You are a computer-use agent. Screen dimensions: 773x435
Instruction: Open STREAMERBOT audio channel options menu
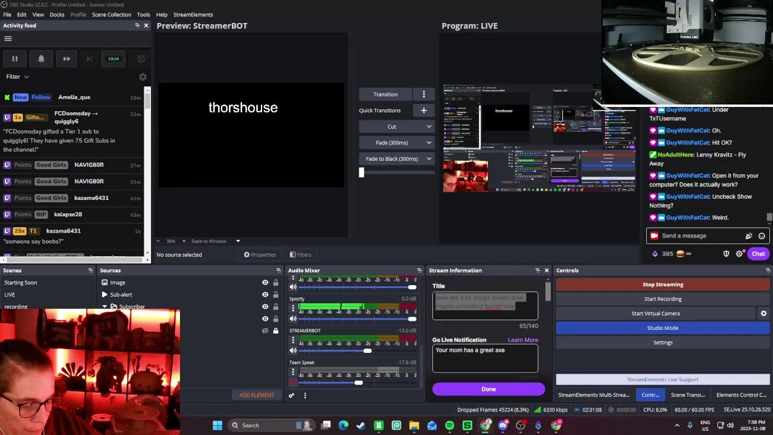[x=293, y=340]
